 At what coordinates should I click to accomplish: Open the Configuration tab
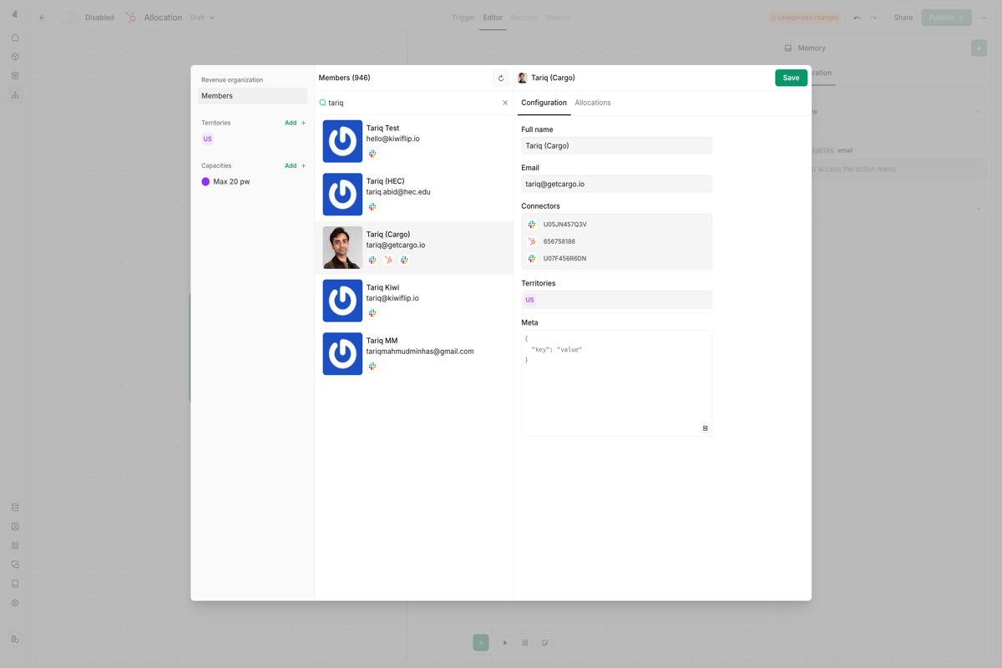(x=544, y=103)
